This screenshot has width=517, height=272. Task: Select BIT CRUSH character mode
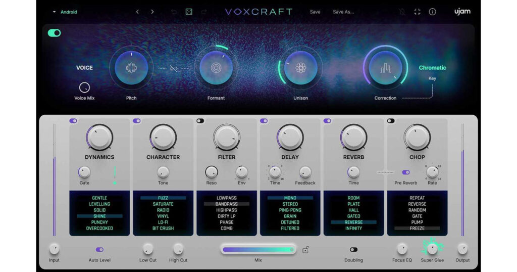point(163,228)
